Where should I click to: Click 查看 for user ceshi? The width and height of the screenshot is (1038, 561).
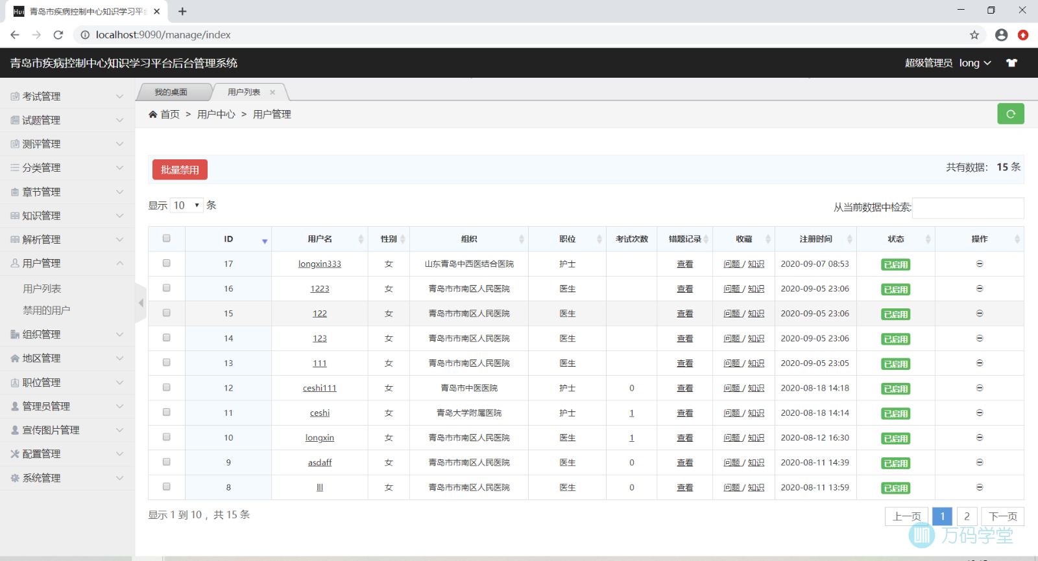click(685, 413)
